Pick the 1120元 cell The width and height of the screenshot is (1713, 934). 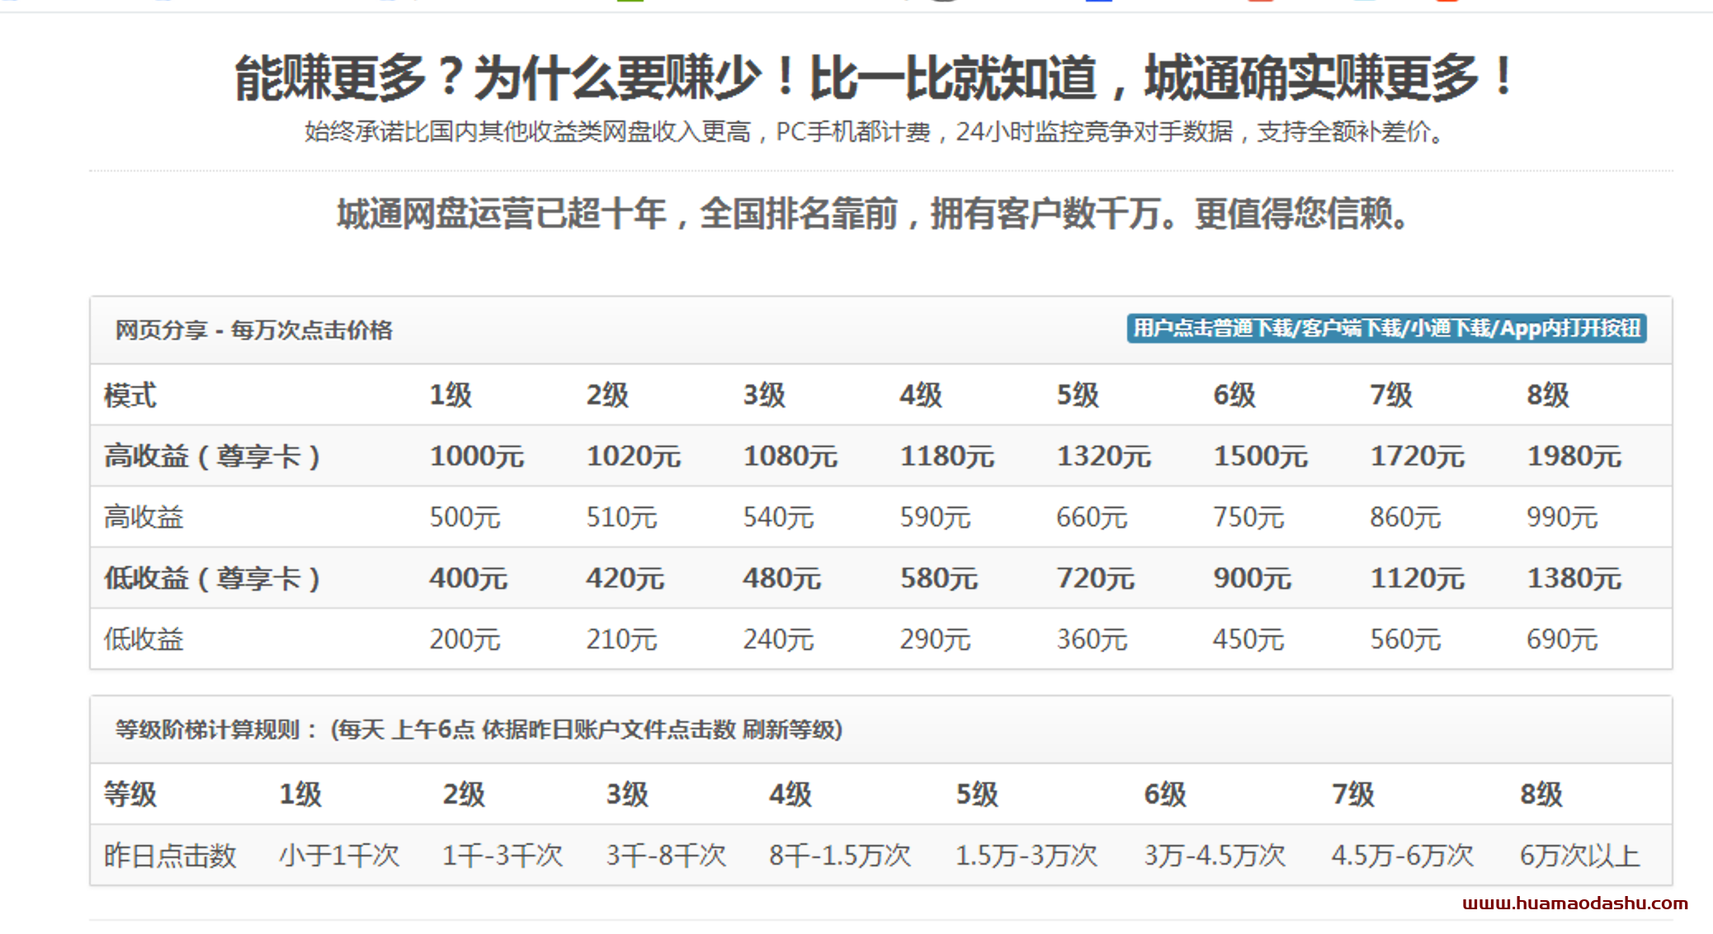click(x=1418, y=578)
